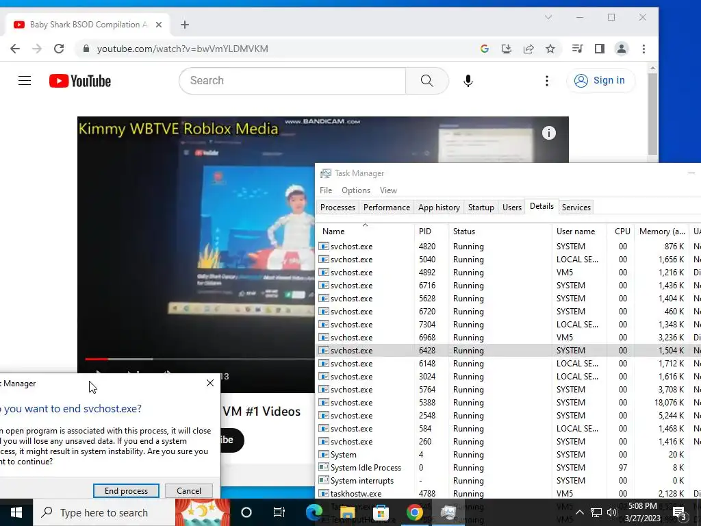Open YouTube settings three-dot icon
This screenshot has height=526, width=701.
pos(547,81)
